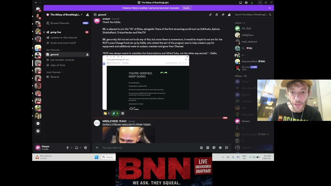
Task: Open Dora's stream highlights video thumbnail
Action: (x=129, y=135)
